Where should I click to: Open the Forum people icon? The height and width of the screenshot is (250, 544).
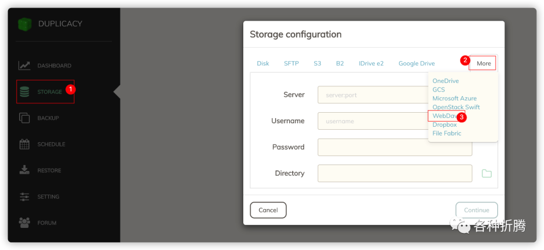click(25, 222)
